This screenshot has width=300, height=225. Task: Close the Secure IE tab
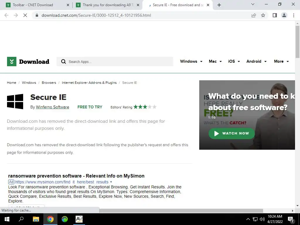tap(208, 5)
